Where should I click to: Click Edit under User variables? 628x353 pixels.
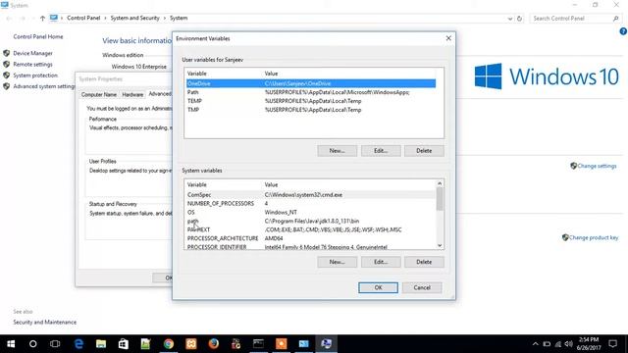381,151
